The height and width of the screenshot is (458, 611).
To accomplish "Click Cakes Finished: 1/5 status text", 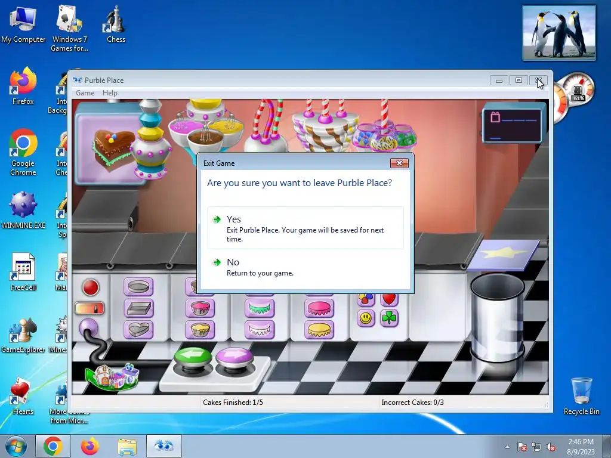I will [233, 403].
